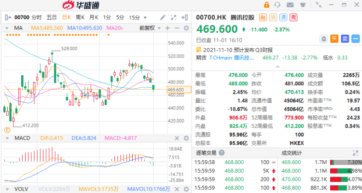Screen dimensions: 362x193
Task: Add an indicator with the MA plus icon
Action: 167,28
